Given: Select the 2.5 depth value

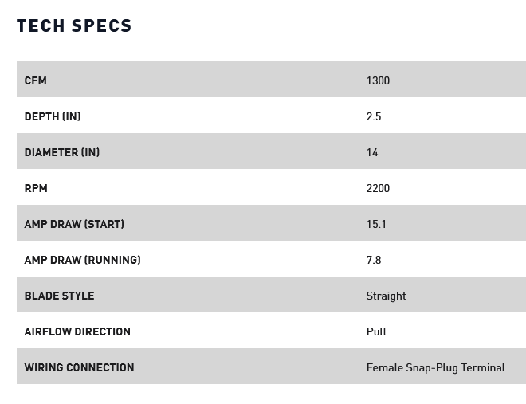Looking at the screenshot, I should click(374, 116).
